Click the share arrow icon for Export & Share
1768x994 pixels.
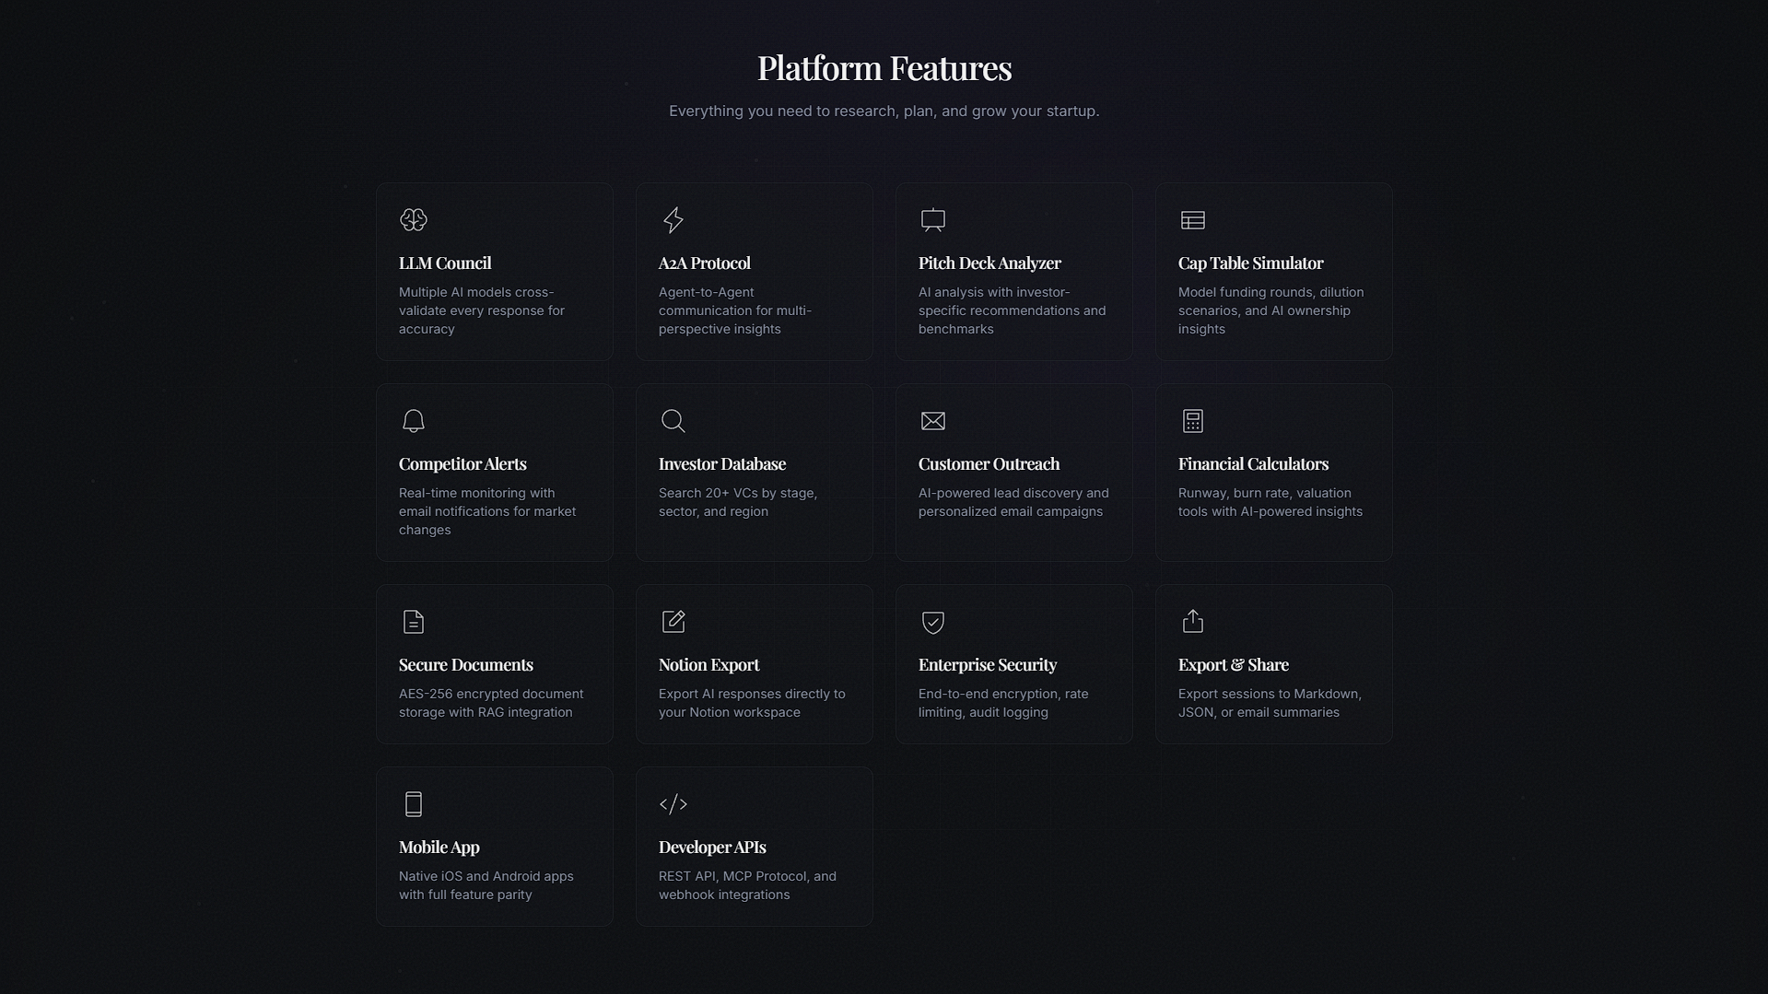(x=1193, y=622)
